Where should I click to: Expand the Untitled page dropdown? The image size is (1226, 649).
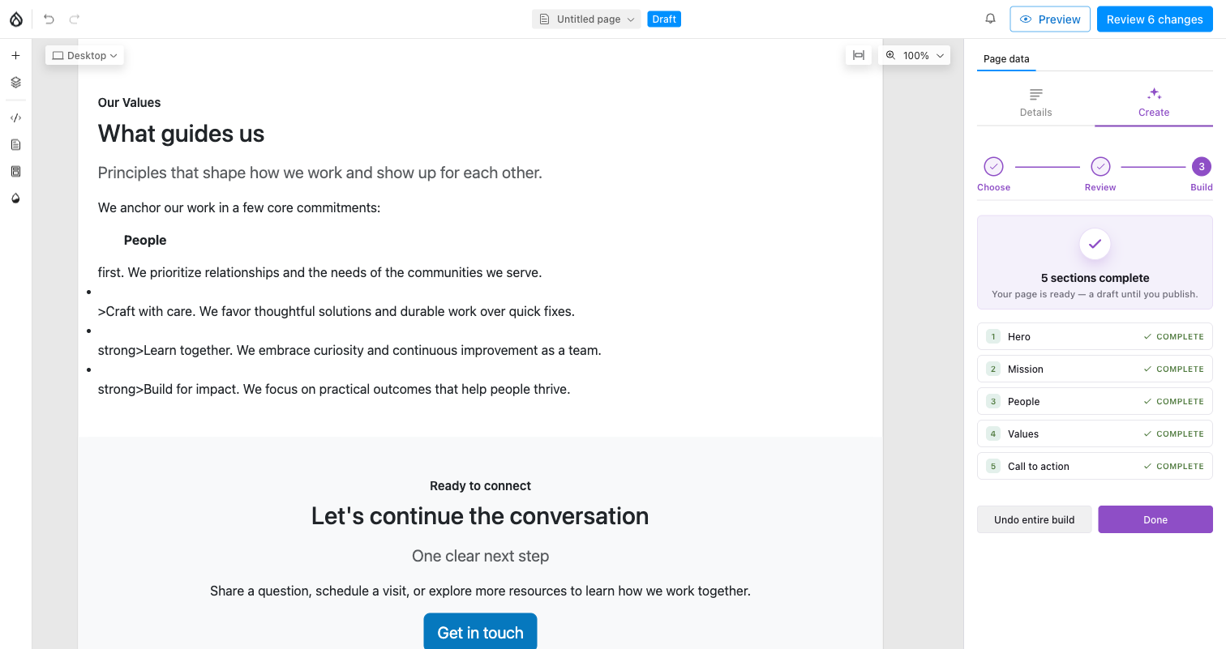pos(586,19)
